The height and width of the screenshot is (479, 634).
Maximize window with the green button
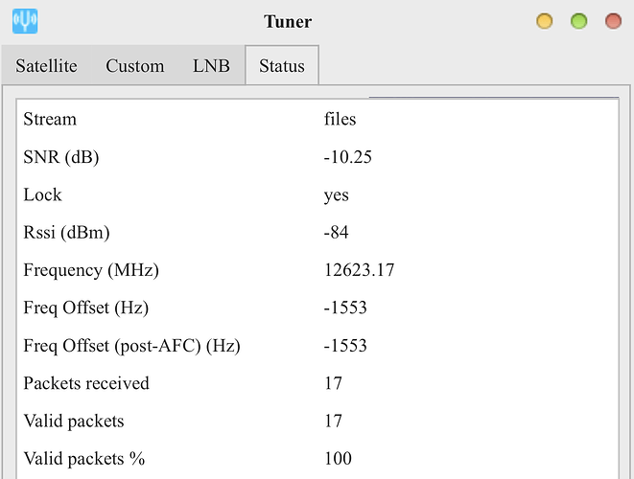point(578,21)
